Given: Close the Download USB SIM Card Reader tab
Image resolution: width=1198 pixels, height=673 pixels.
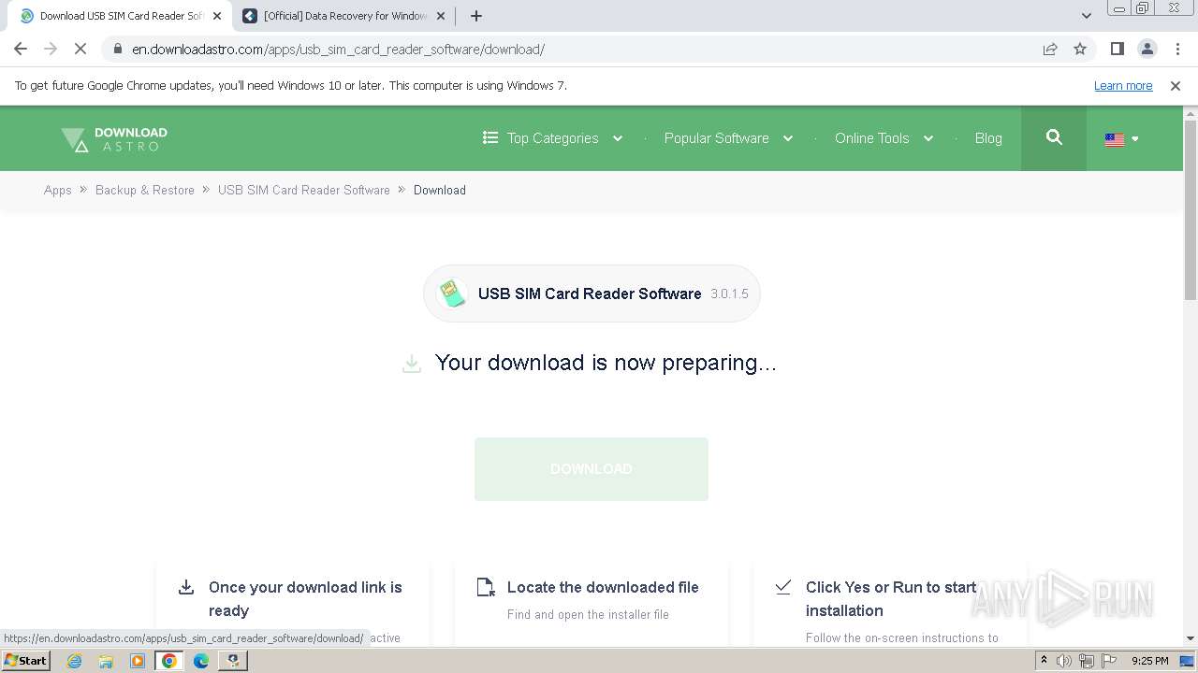Looking at the screenshot, I should click(217, 16).
